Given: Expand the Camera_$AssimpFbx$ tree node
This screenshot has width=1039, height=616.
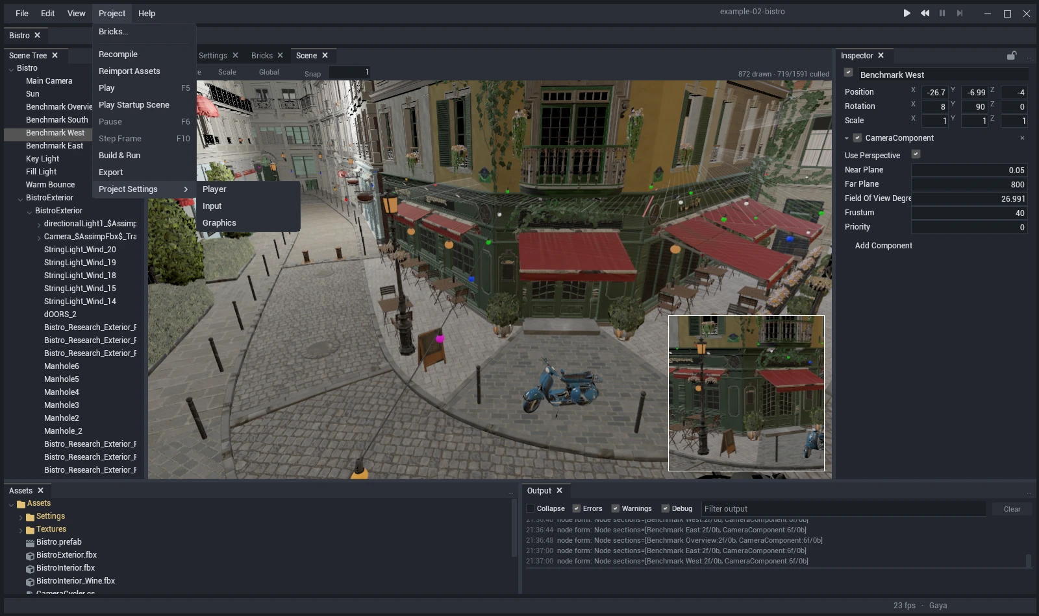Looking at the screenshot, I should click(39, 237).
